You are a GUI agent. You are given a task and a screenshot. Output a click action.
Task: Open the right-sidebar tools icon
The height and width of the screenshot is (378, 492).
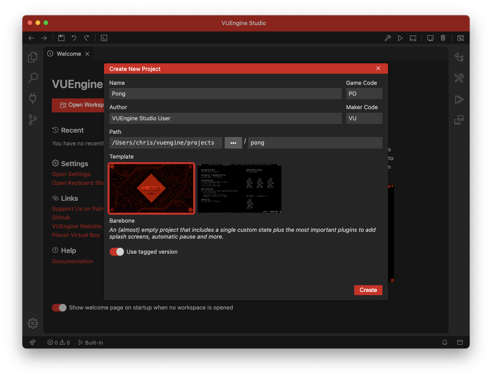tap(459, 78)
